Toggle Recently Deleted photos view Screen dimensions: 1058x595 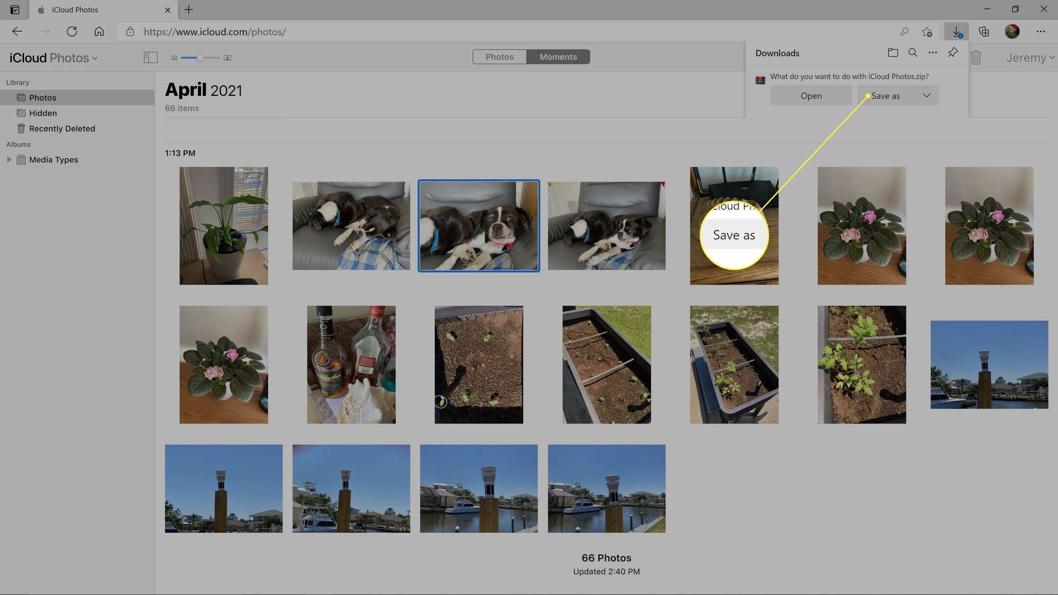pos(62,129)
